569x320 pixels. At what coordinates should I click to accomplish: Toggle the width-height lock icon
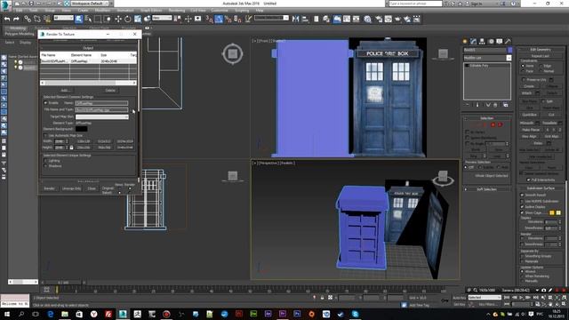pos(71,148)
